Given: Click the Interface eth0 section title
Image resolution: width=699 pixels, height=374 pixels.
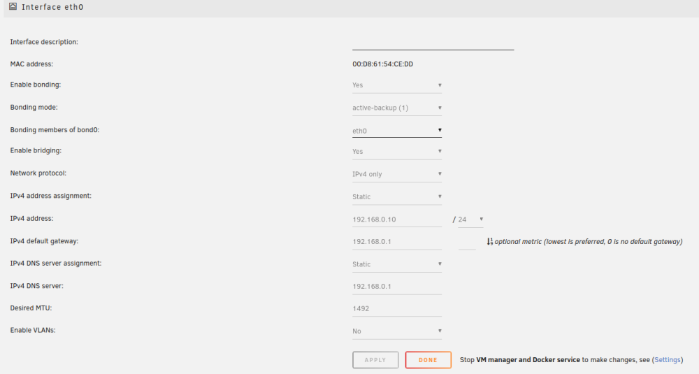Looking at the screenshot, I should [52, 7].
